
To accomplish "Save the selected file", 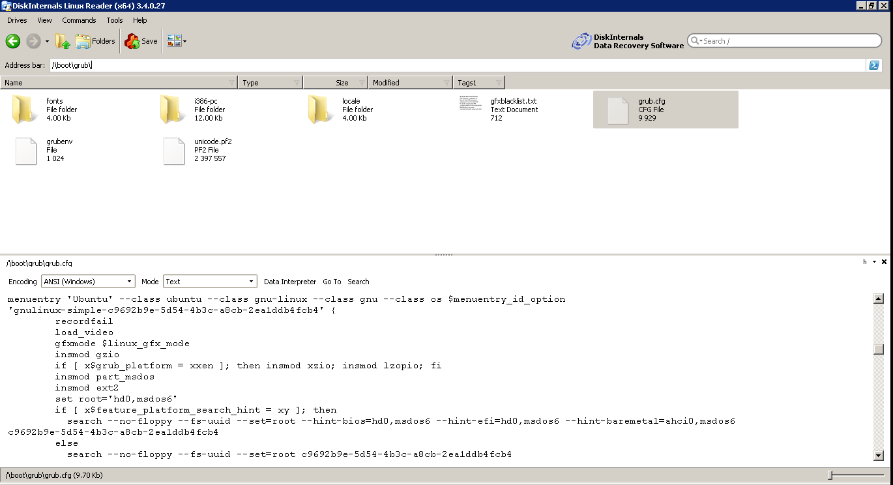I will (141, 41).
